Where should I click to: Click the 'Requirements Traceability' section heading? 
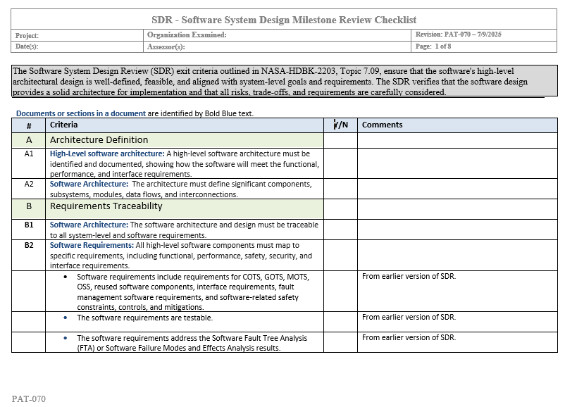tap(106, 206)
